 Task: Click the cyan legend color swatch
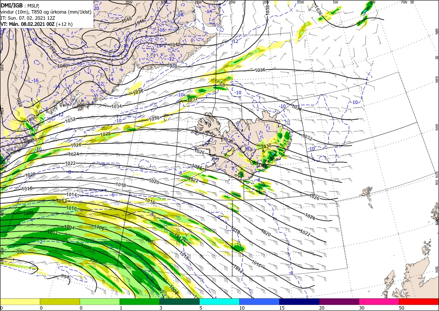click(x=219, y=301)
